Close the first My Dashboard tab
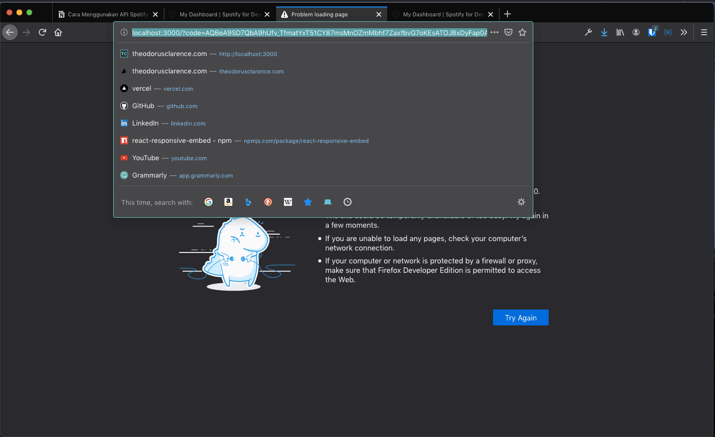This screenshot has height=437, width=715. [267, 14]
